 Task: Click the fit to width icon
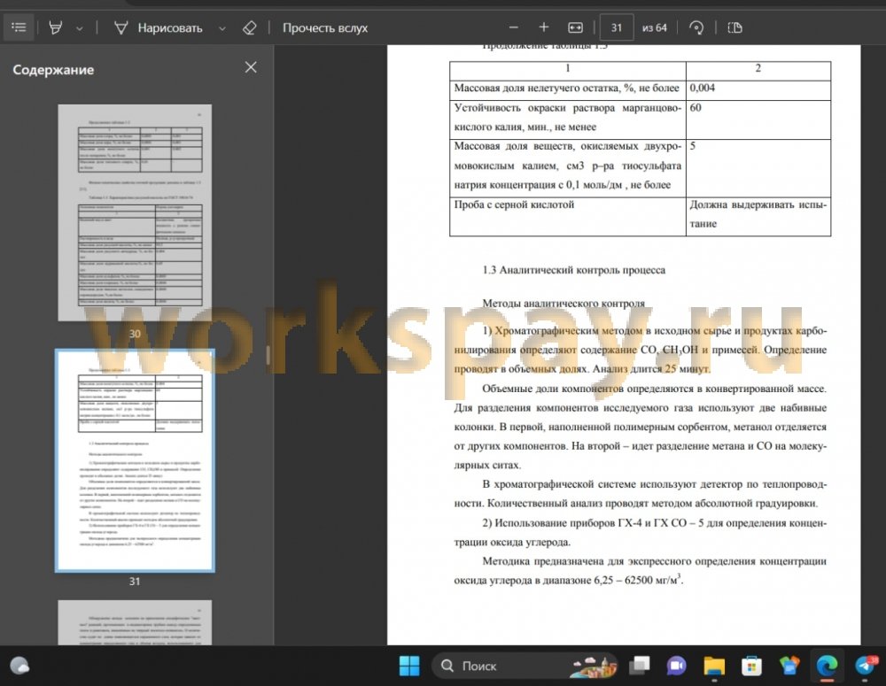click(x=575, y=27)
